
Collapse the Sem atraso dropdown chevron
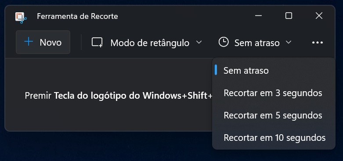tap(289, 42)
